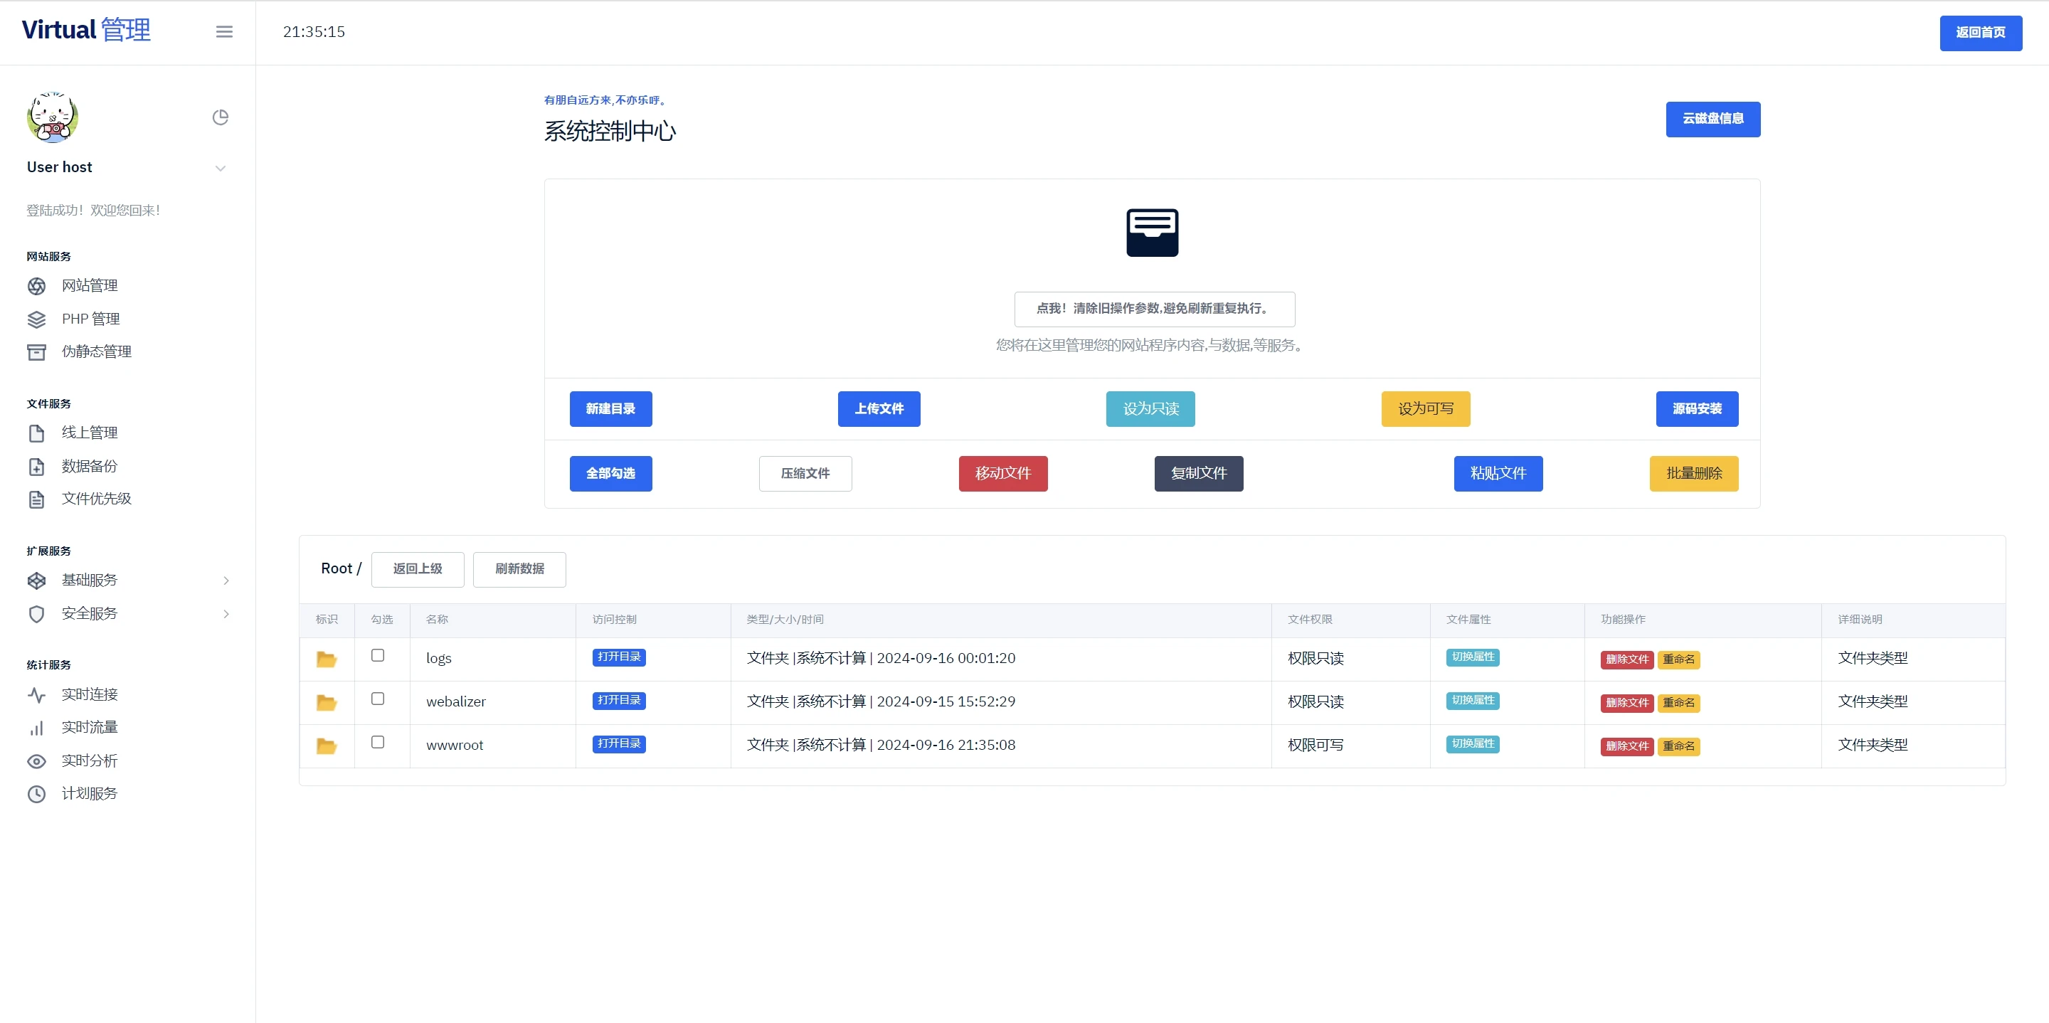Open 线上管理 in the sidebar

[89, 433]
